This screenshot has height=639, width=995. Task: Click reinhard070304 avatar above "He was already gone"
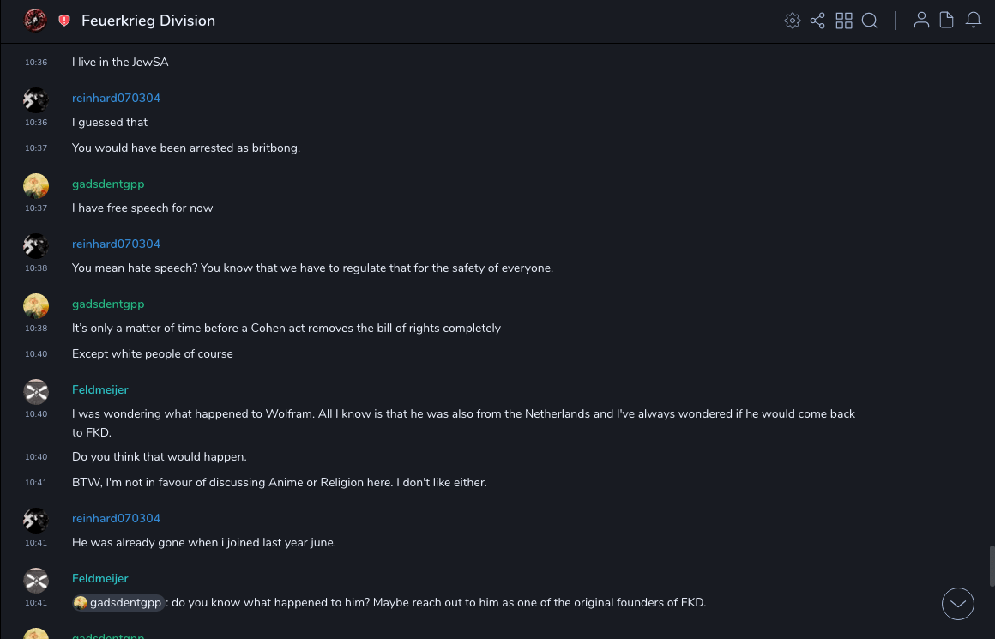35,521
